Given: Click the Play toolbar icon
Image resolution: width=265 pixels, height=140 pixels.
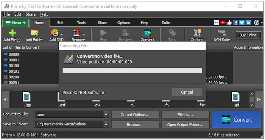Looking at the screenshot, I should point(103,33).
